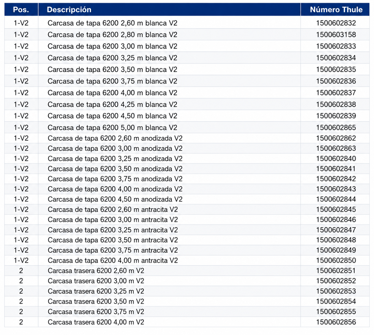Click 'Carcasa de tapa 6200 3,50 m blanca V2'
Viewport: 374px width, 335px height.
pos(112,69)
